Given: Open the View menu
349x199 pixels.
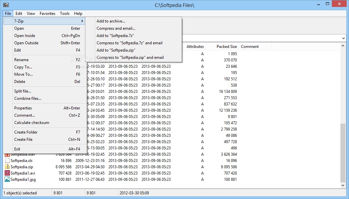Looking at the screenshot, I should [x=31, y=13].
